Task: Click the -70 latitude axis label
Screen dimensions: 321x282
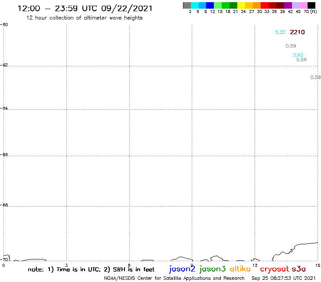Action: pos(4,259)
